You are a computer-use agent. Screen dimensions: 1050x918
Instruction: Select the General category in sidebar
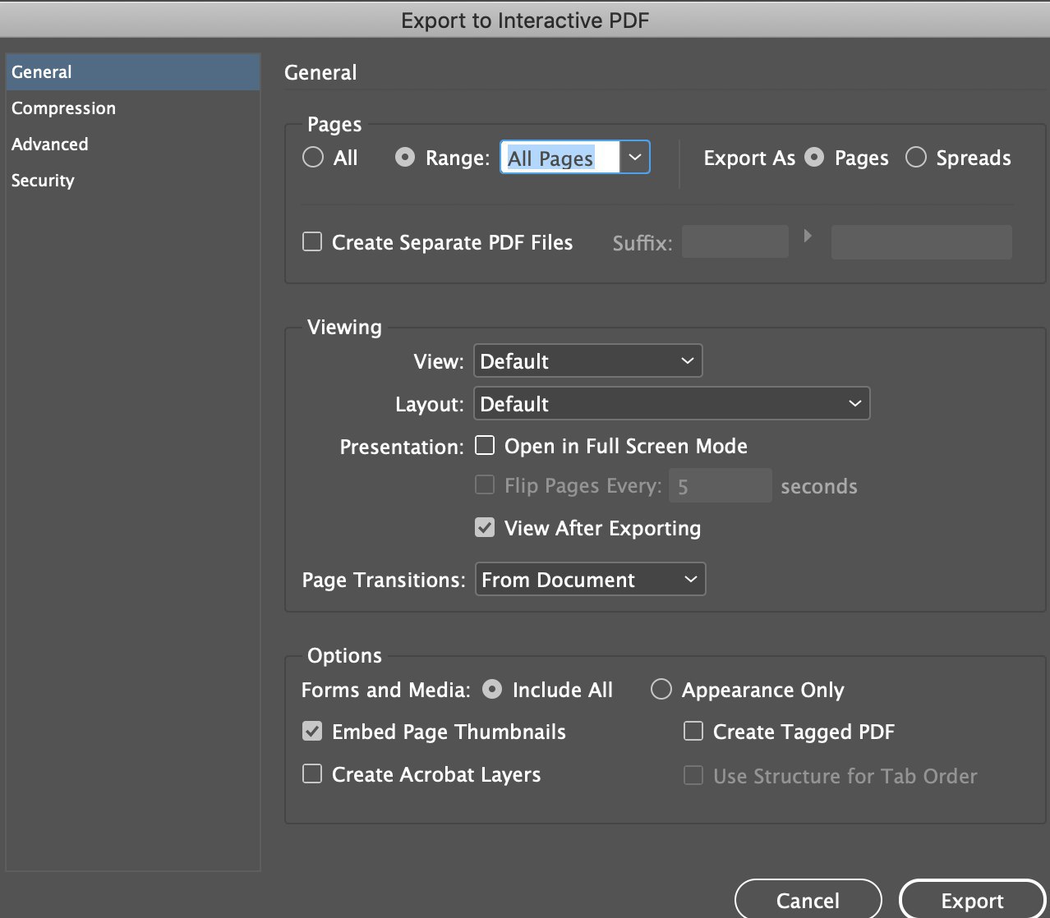click(x=133, y=72)
